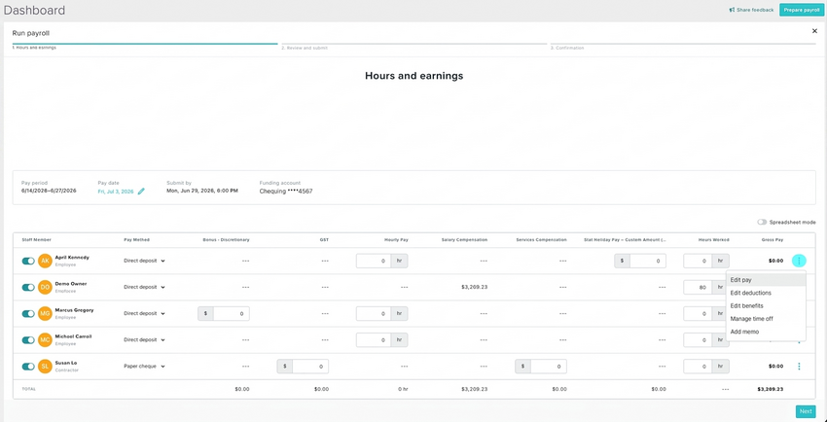
Task: Open April Kennedy's Direct deposit dropdown
Action: pyautogui.click(x=144, y=261)
